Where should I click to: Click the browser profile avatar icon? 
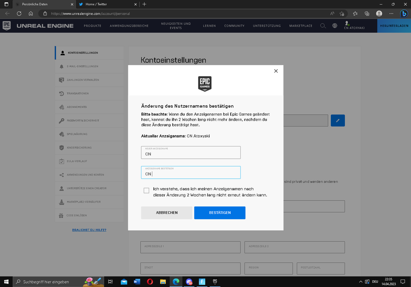click(379, 14)
